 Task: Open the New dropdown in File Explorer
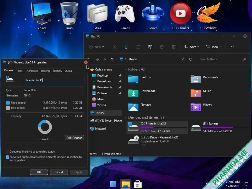pyautogui.click(x=96, y=47)
